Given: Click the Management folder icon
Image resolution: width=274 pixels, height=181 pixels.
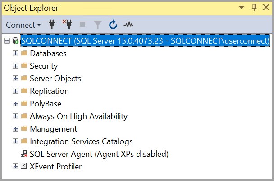Looking at the screenshot, I should pos(24,128).
